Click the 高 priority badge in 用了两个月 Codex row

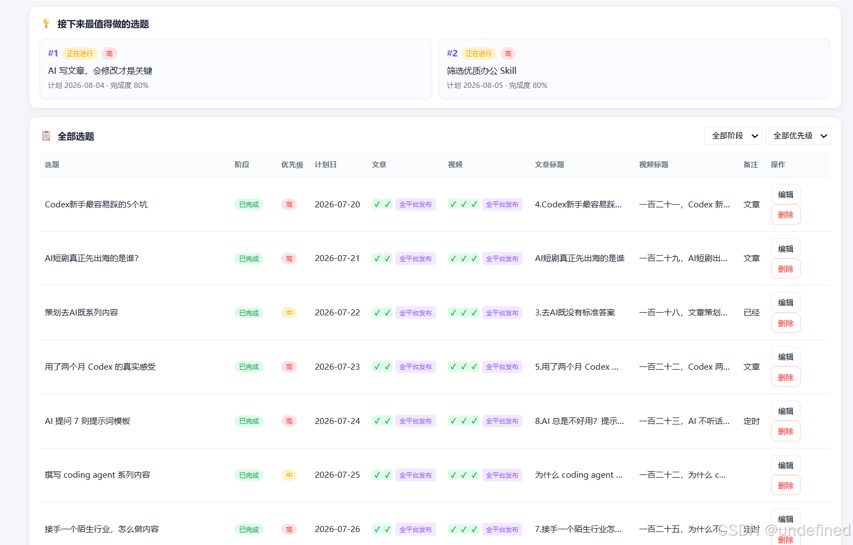tap(289, 366)
